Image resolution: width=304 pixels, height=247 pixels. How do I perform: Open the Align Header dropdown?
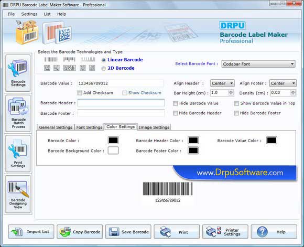[x=222, y=83]
